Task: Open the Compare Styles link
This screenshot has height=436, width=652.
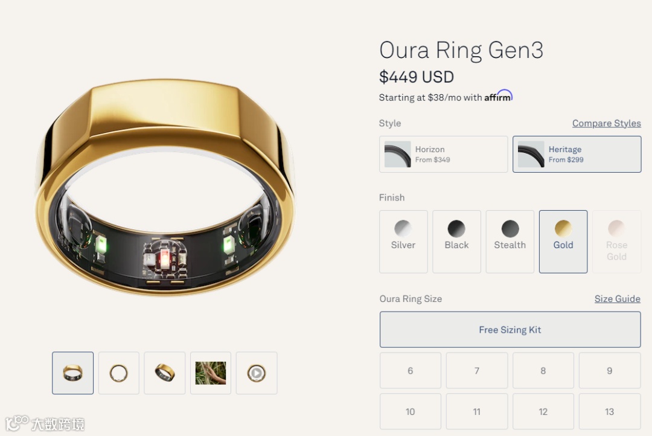Action: (606, 123)
